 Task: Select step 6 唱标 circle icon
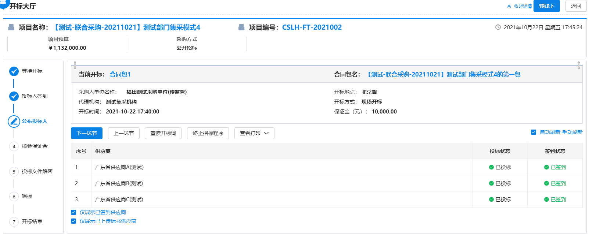14,197
